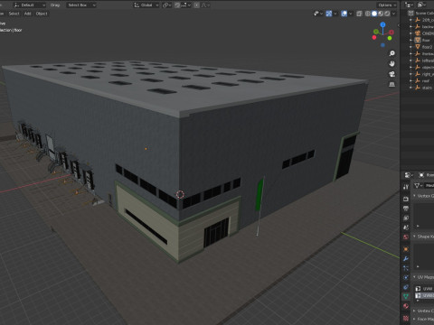Toggle snapping magnet in header
Viewport: 434px width, 325px height.
pos(177,5)
